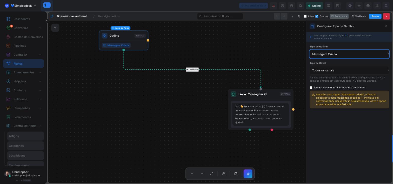Open the red AI icon in header
The width and height of the screenshot is (393, 184).
point(273,6)
